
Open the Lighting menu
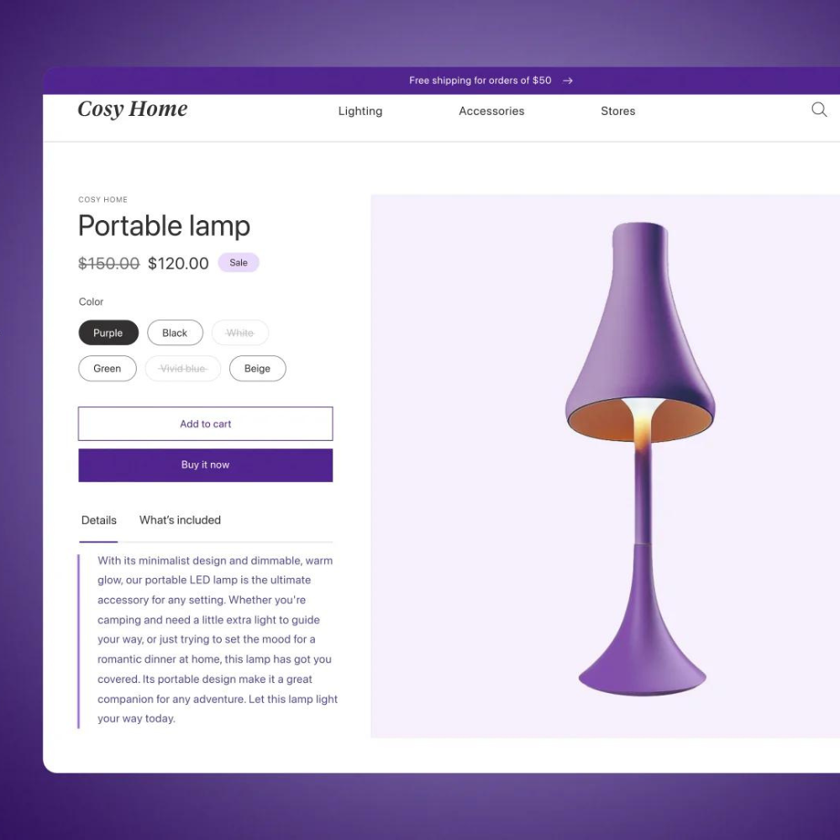coord(360,111)
